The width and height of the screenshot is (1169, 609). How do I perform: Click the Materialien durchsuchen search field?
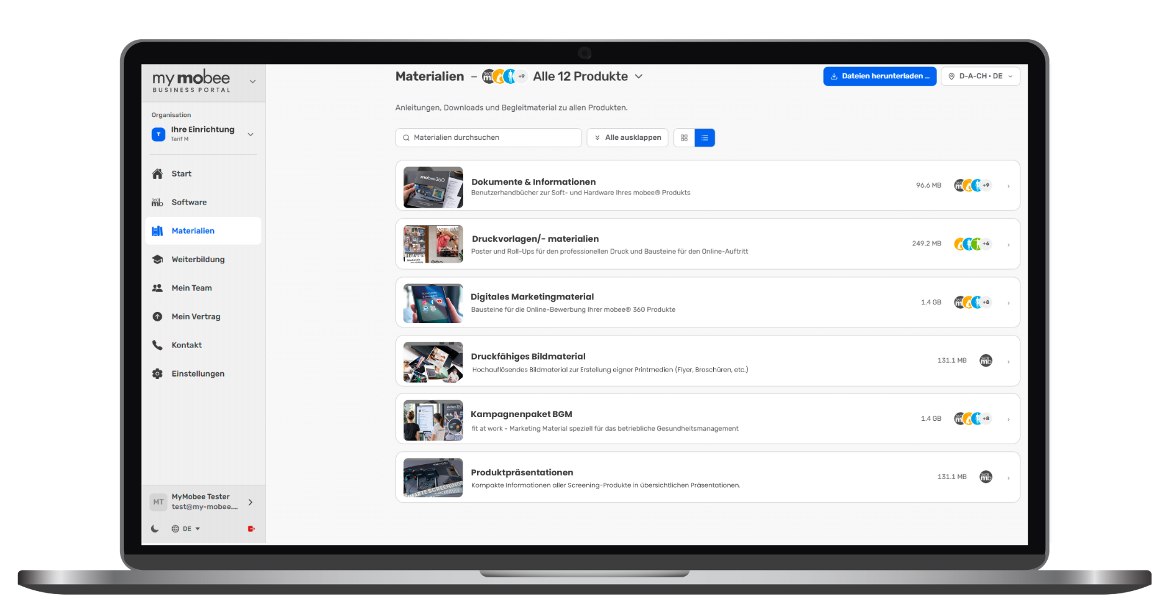(x=489, y=137)
